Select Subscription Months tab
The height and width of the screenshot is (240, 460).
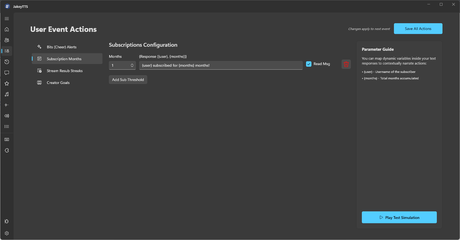67,59
